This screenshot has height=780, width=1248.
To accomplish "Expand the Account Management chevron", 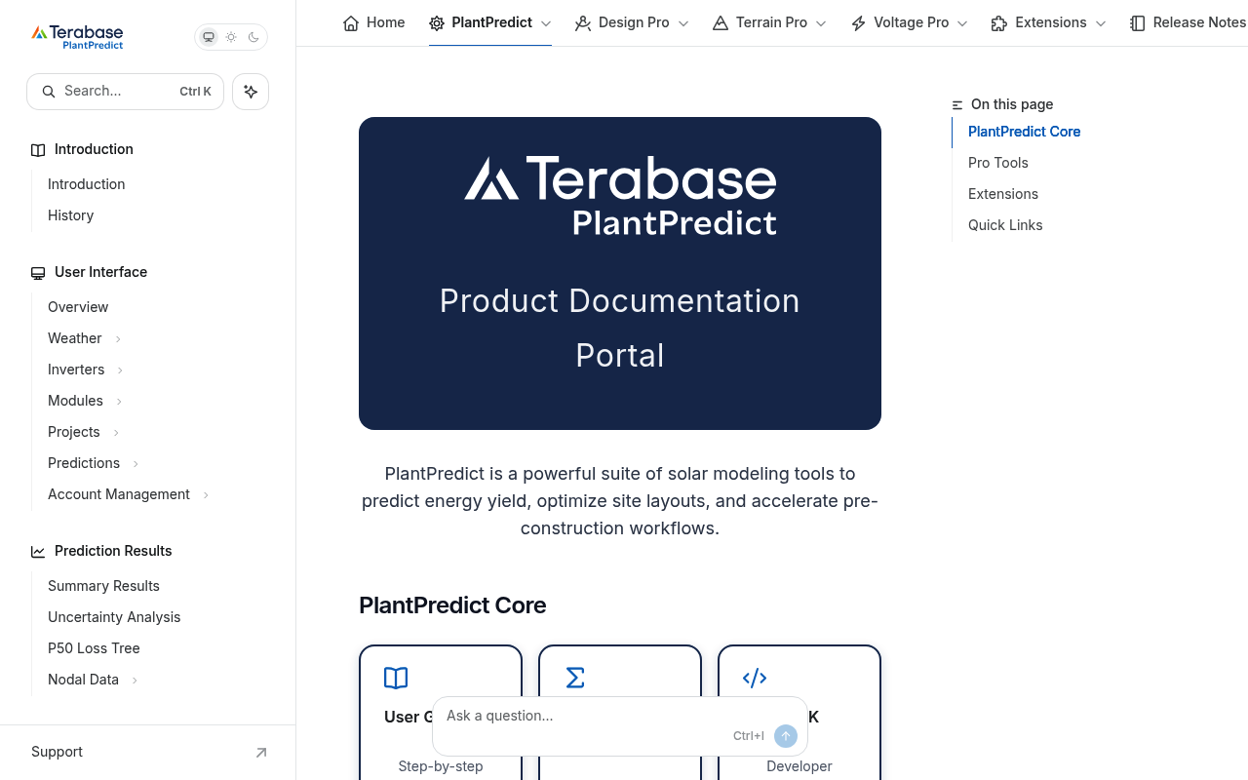I will [x=206, y=495].
